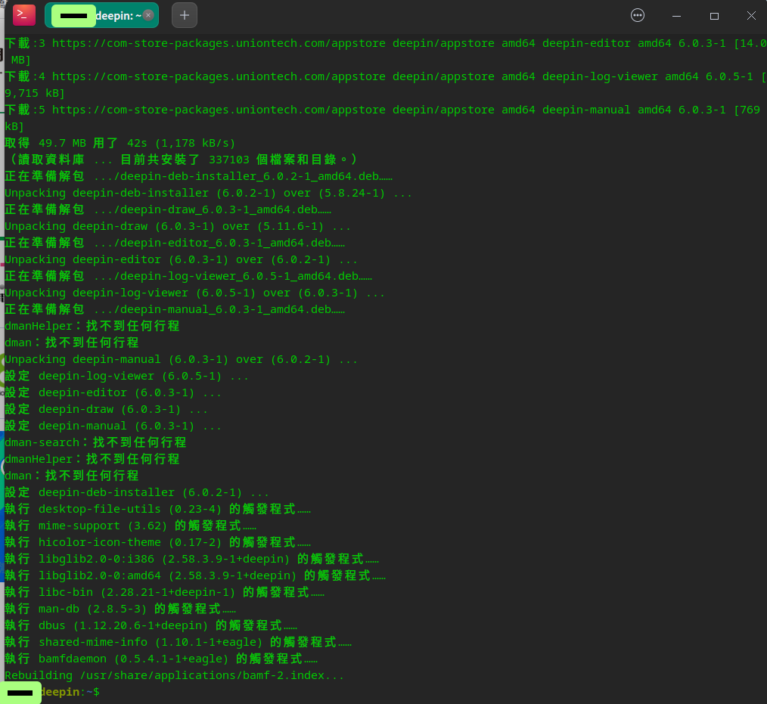Select the "deepin: ~" terminal tab

[113, 14]
